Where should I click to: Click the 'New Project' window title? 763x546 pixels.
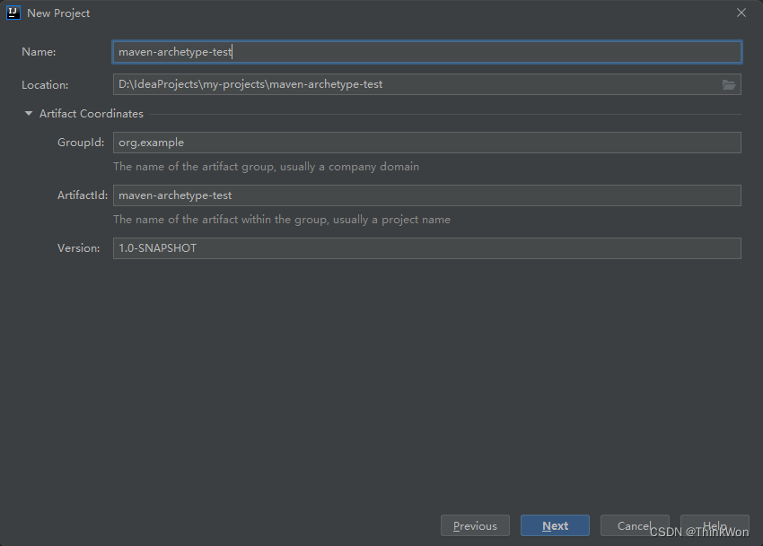(x=58, y=13)
